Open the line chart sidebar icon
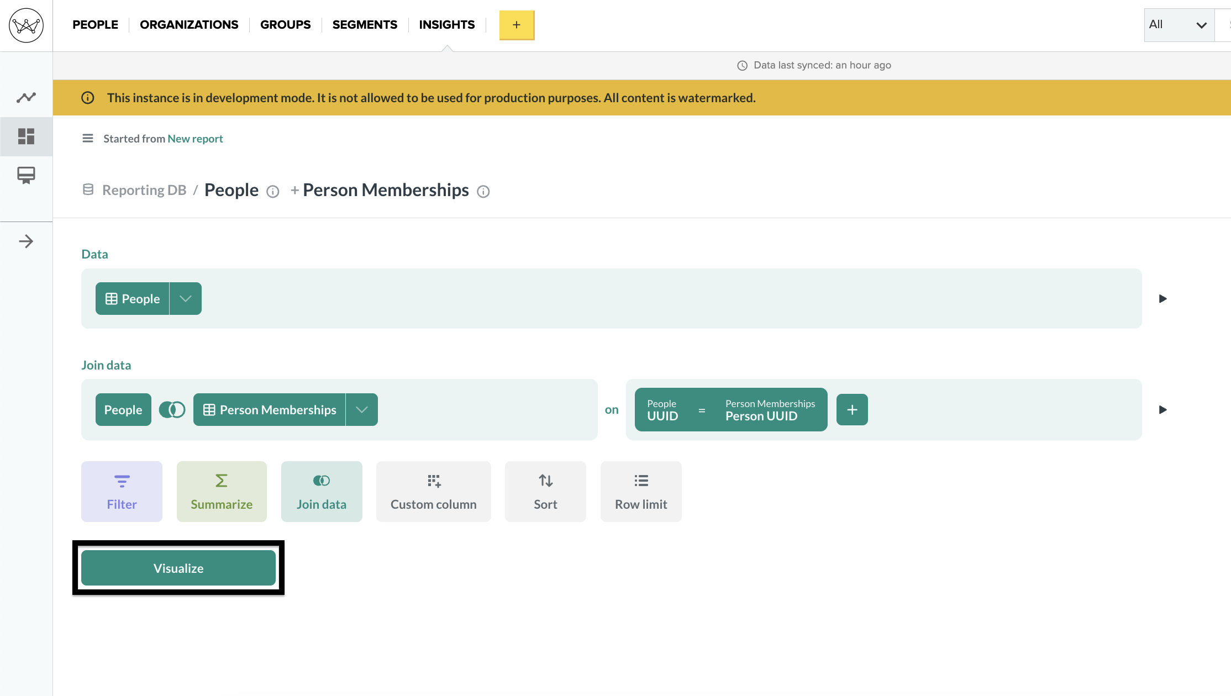1231x696 pixels. point(26,98)
